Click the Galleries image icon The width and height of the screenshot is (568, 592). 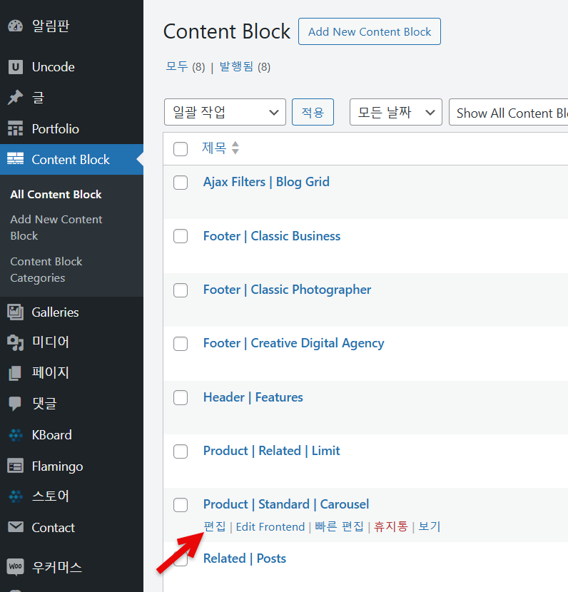tap(16, 312)
